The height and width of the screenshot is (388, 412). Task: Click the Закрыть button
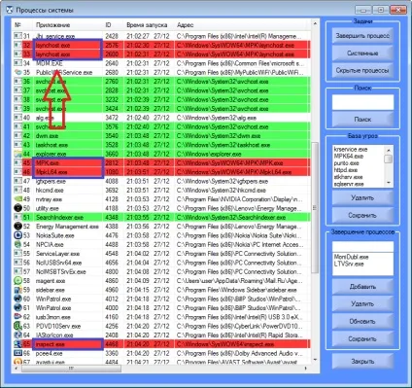point(362,361)
